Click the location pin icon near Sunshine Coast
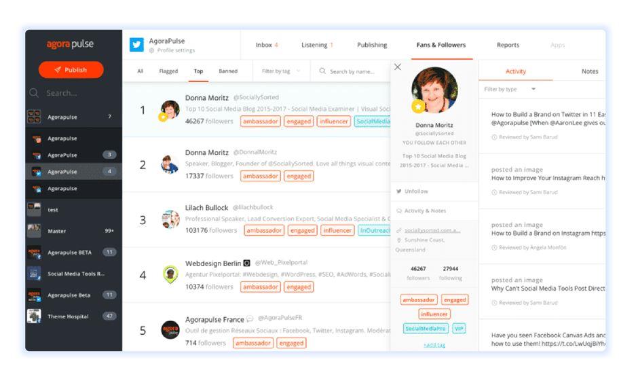 coord(399,240)
